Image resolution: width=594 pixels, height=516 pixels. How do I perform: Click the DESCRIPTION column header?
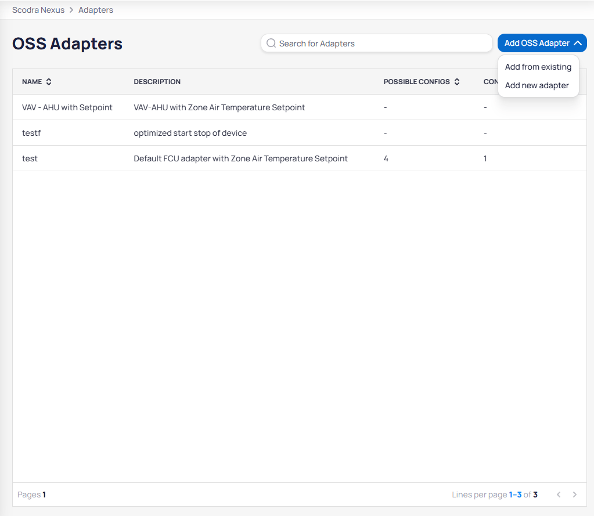pos(157,82)
